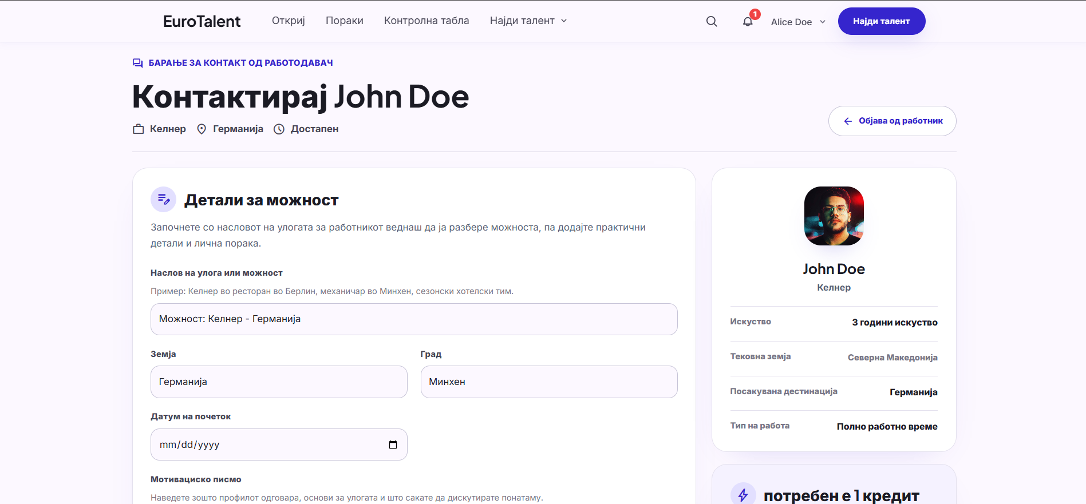Navigate to Контролна табла
The width and height of the screenshot is (1086, 504).
tap(426, 21)
